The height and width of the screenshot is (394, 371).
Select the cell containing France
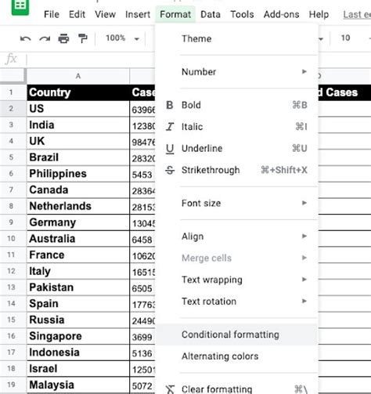point(78,255)
